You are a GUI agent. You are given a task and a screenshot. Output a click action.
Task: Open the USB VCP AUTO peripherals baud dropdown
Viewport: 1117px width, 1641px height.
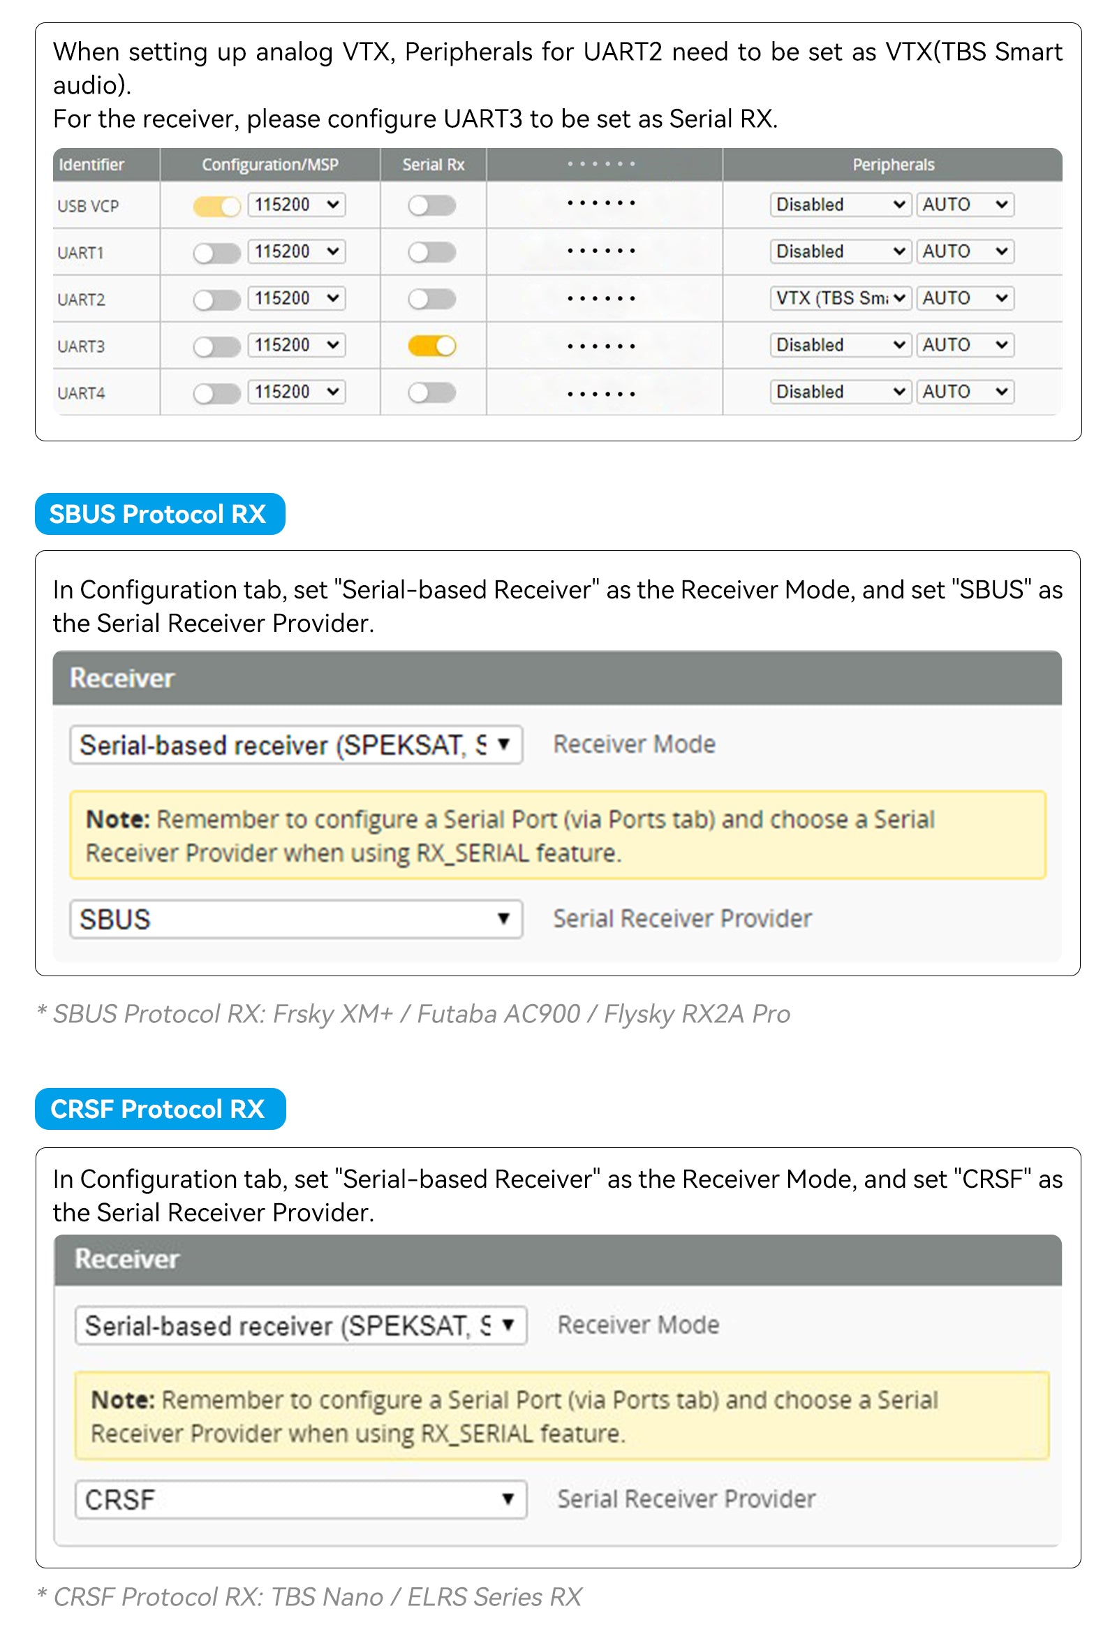pyautogui.click(x=964, y=205)
